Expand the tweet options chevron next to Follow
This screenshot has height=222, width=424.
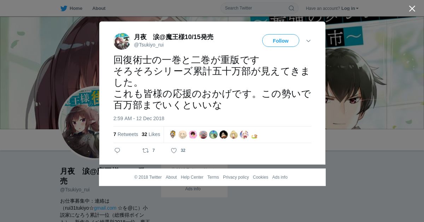(x=308, y=41)
